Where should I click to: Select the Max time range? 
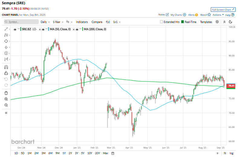106,153
